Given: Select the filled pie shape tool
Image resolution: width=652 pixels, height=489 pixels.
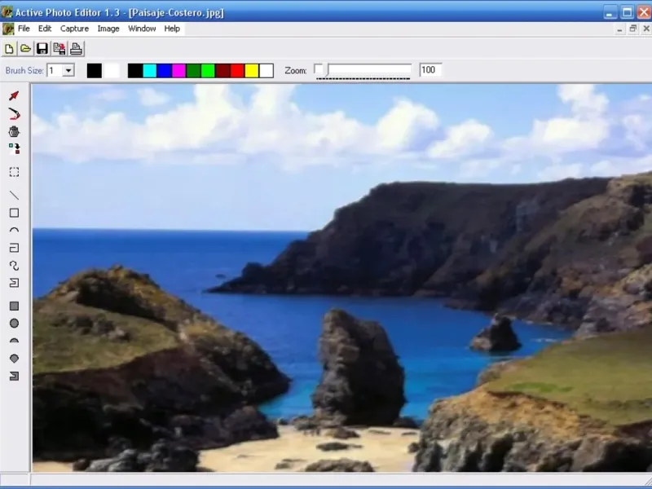Looking at the screenshot, I should point(14,359).
